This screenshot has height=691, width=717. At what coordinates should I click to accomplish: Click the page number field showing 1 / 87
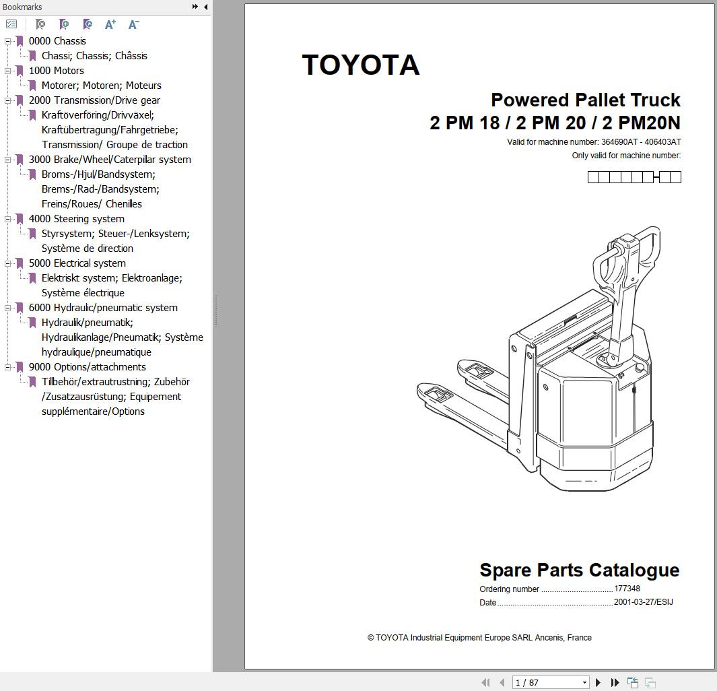(x=545, y=682)
